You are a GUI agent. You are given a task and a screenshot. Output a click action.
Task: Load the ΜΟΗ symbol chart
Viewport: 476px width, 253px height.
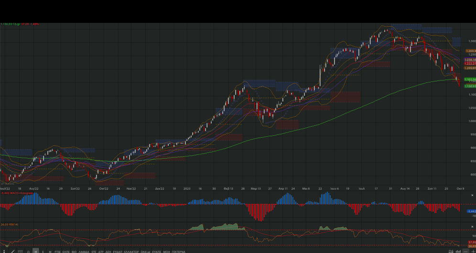point(166,252)
